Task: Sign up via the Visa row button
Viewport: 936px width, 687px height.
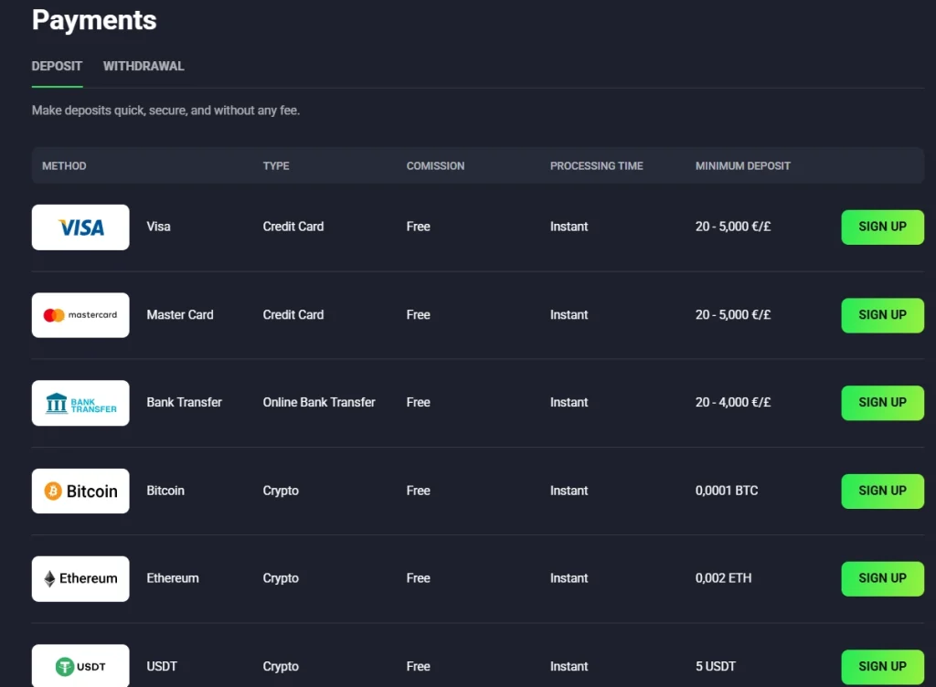Action: click(882, 227)
